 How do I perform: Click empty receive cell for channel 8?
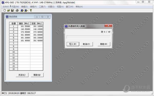(x=24, y=46)
